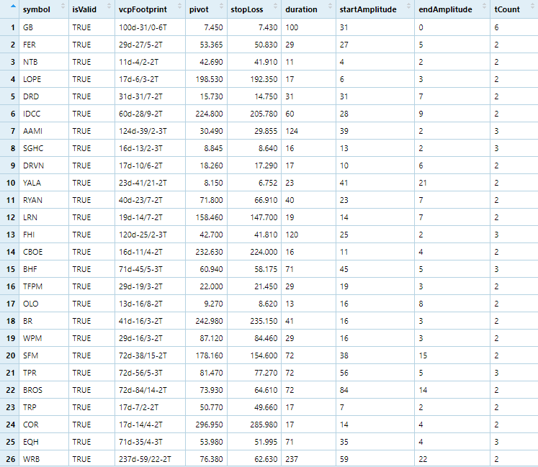Sort by the endAmplitude column header

[452, 9]
